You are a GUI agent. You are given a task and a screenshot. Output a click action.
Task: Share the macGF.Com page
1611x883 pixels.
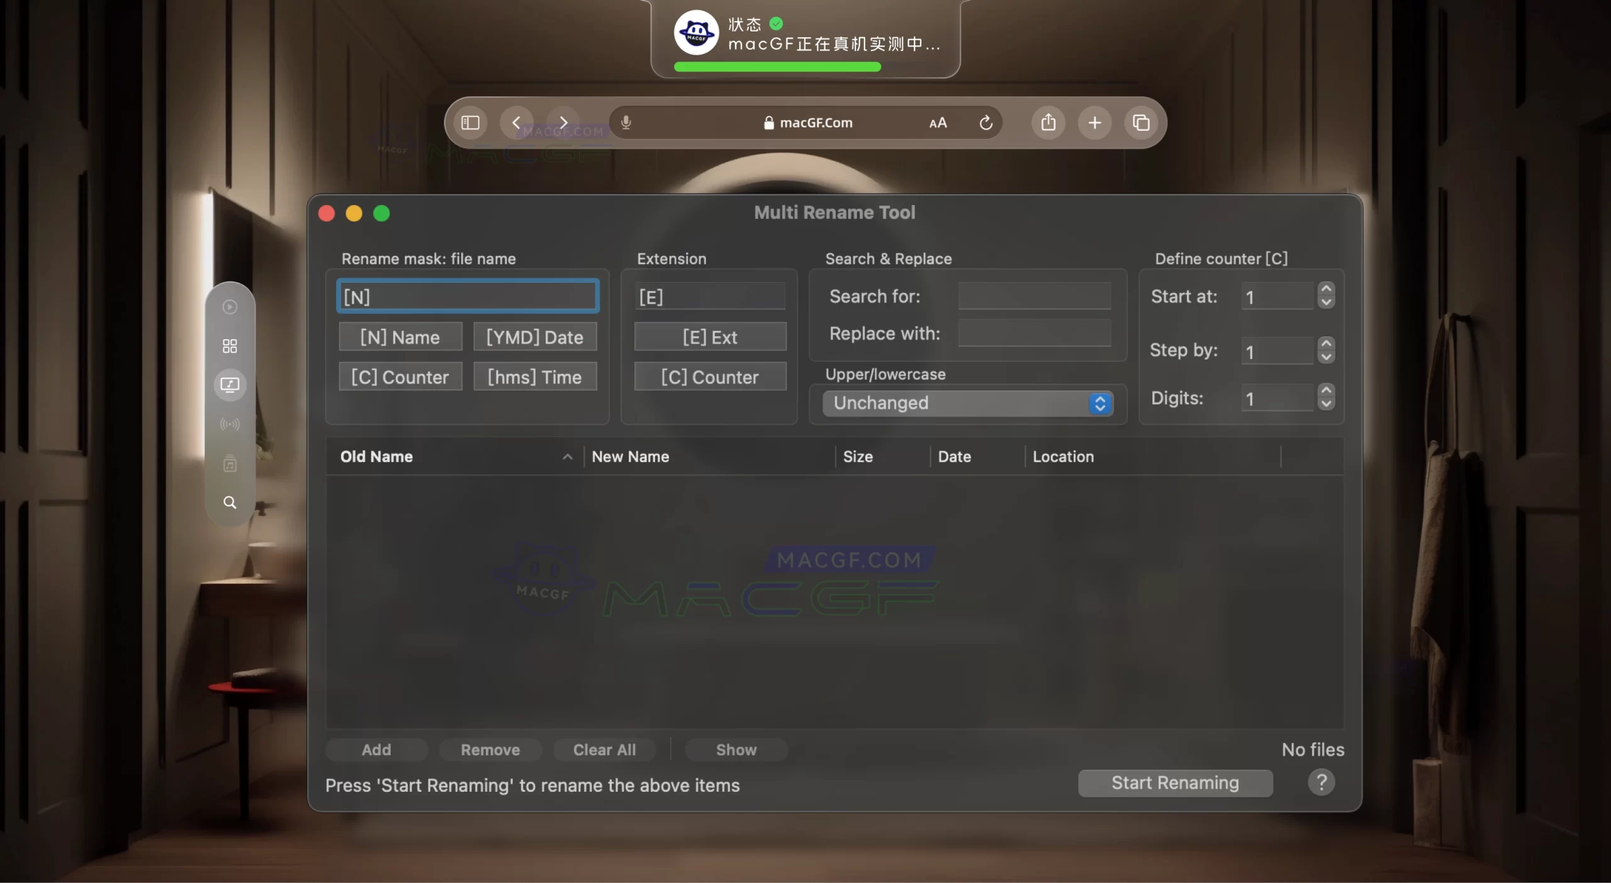(1047, 123)
